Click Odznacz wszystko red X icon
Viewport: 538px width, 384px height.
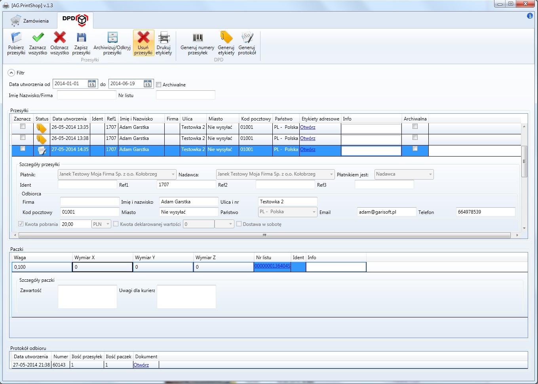point(60,37)
